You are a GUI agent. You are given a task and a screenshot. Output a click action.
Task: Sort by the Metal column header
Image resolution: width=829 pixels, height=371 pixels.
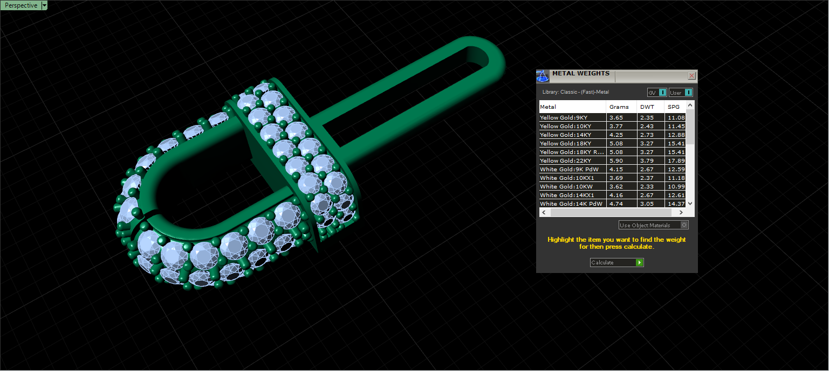[x=572, y=107]
